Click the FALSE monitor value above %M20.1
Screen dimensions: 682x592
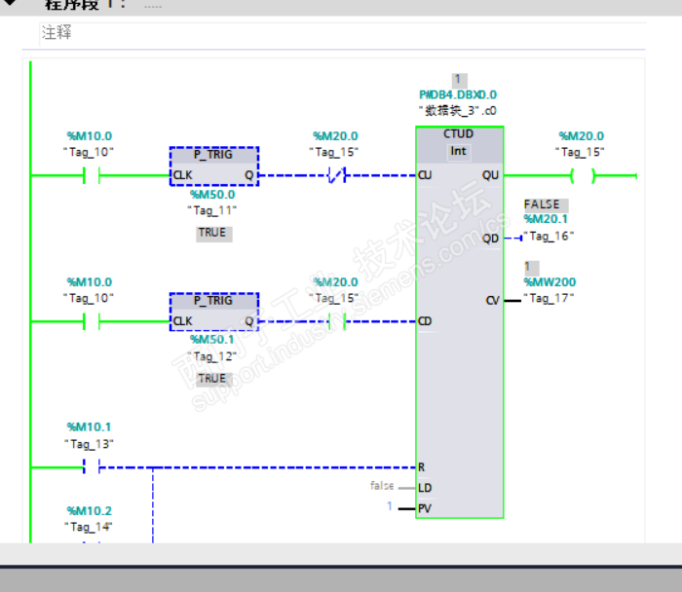pyautogui.click(x=546, y=204)
